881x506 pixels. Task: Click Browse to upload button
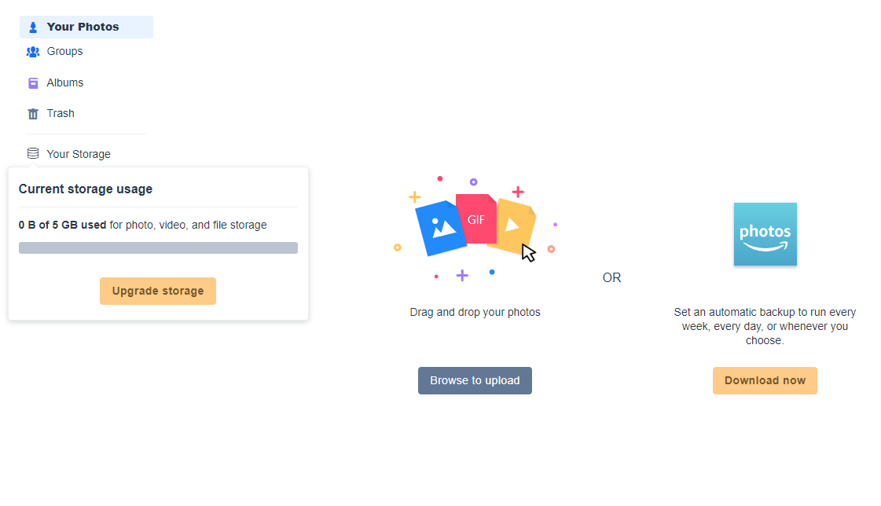pyautogui.click(x=475, y=381)
